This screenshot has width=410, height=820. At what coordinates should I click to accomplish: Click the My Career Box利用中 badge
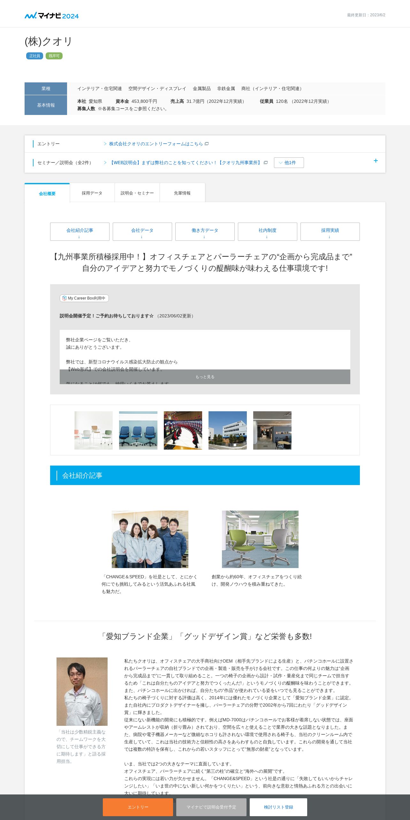[x=84, y=298]
